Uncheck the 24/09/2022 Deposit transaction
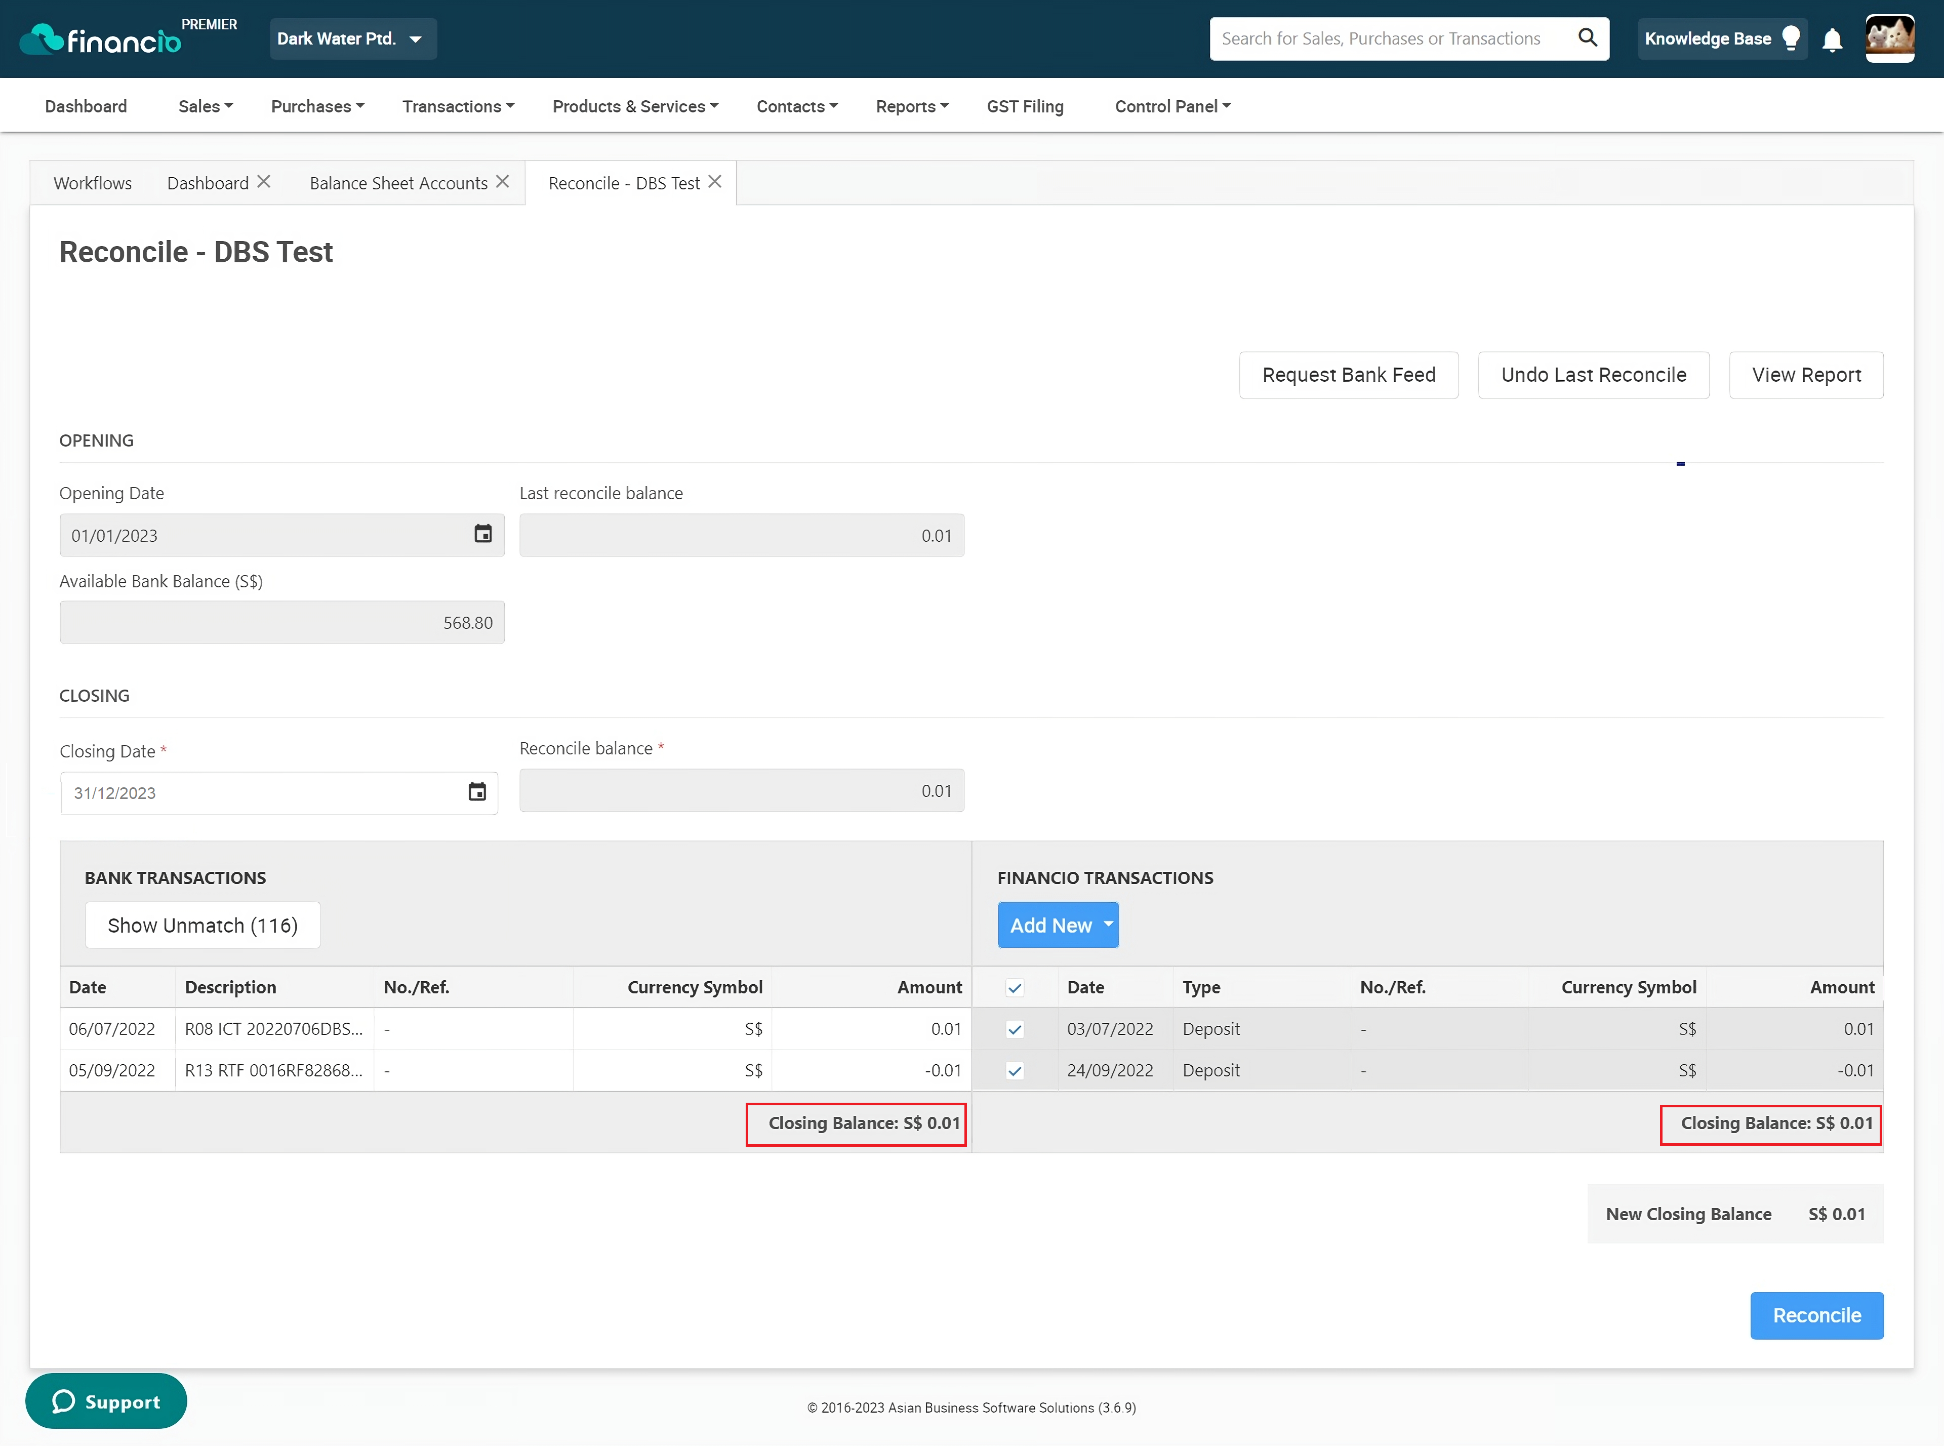Image resolution: width=1944 pixels, height=1446 pixels. (1016, 1070)
